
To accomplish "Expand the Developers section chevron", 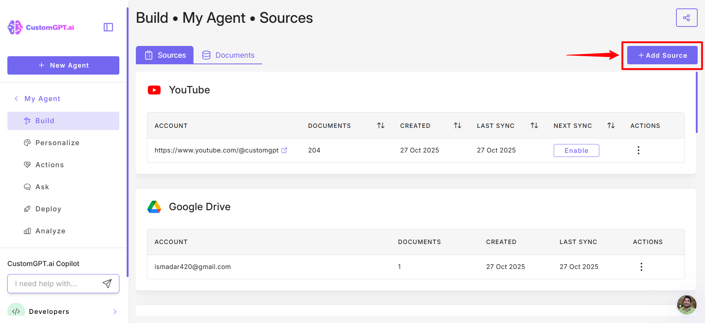I will point(115,312).
